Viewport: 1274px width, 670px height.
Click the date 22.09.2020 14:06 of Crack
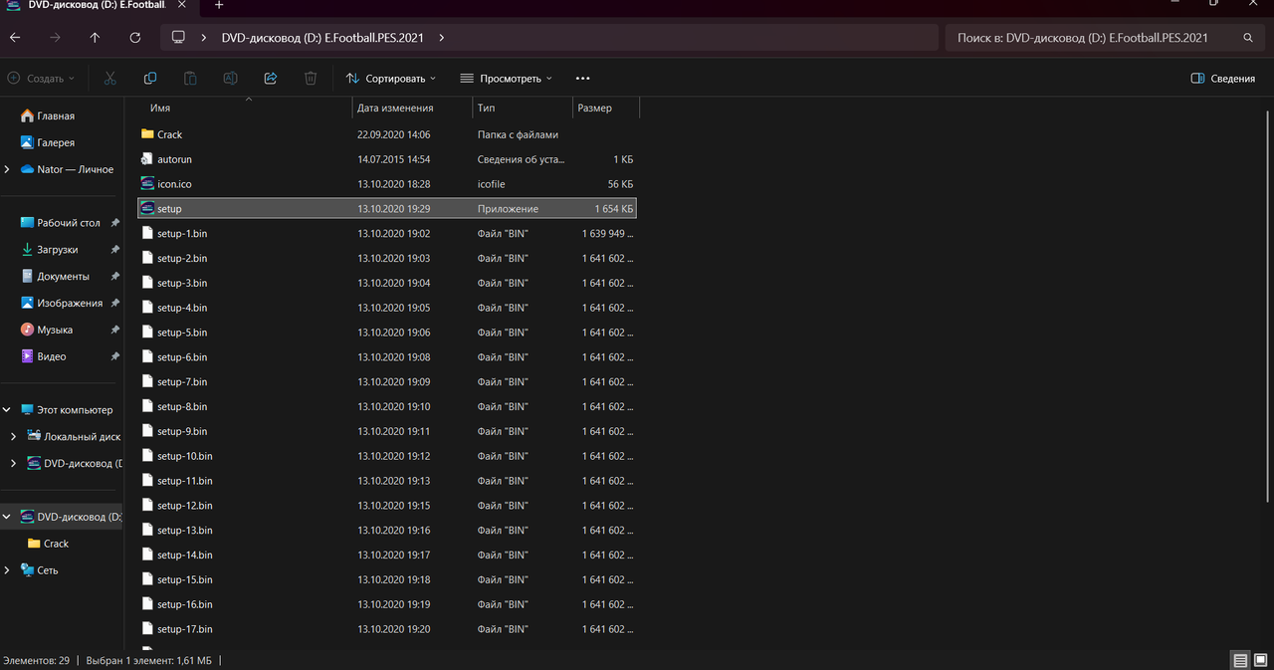point(394,134)
